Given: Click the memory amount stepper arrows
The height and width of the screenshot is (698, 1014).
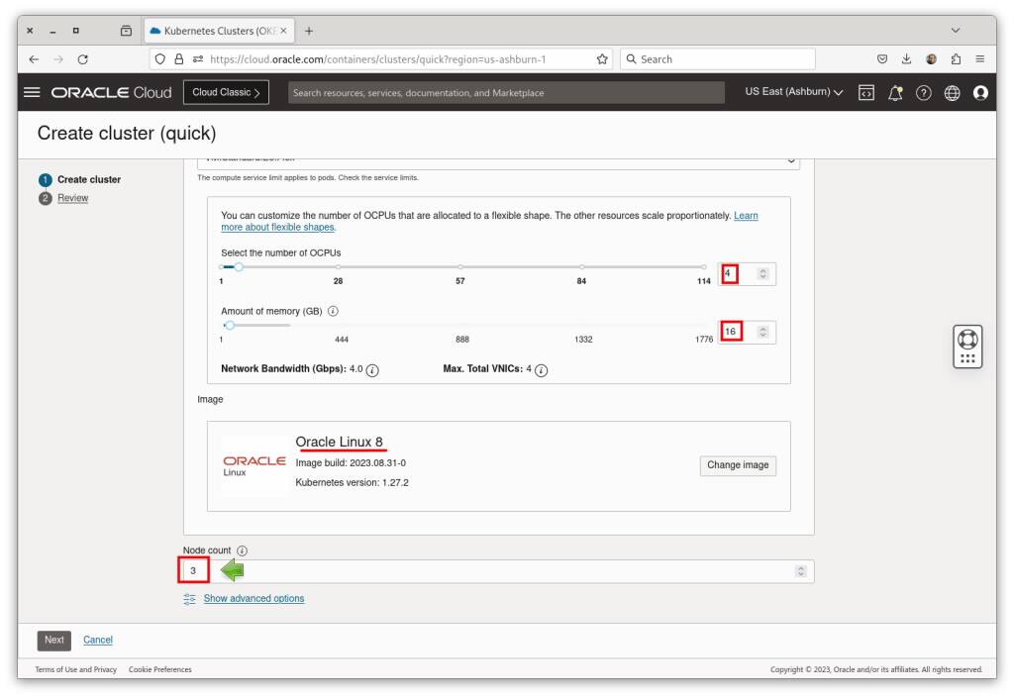Looking at the screenshot, I should tap(763, 333).
